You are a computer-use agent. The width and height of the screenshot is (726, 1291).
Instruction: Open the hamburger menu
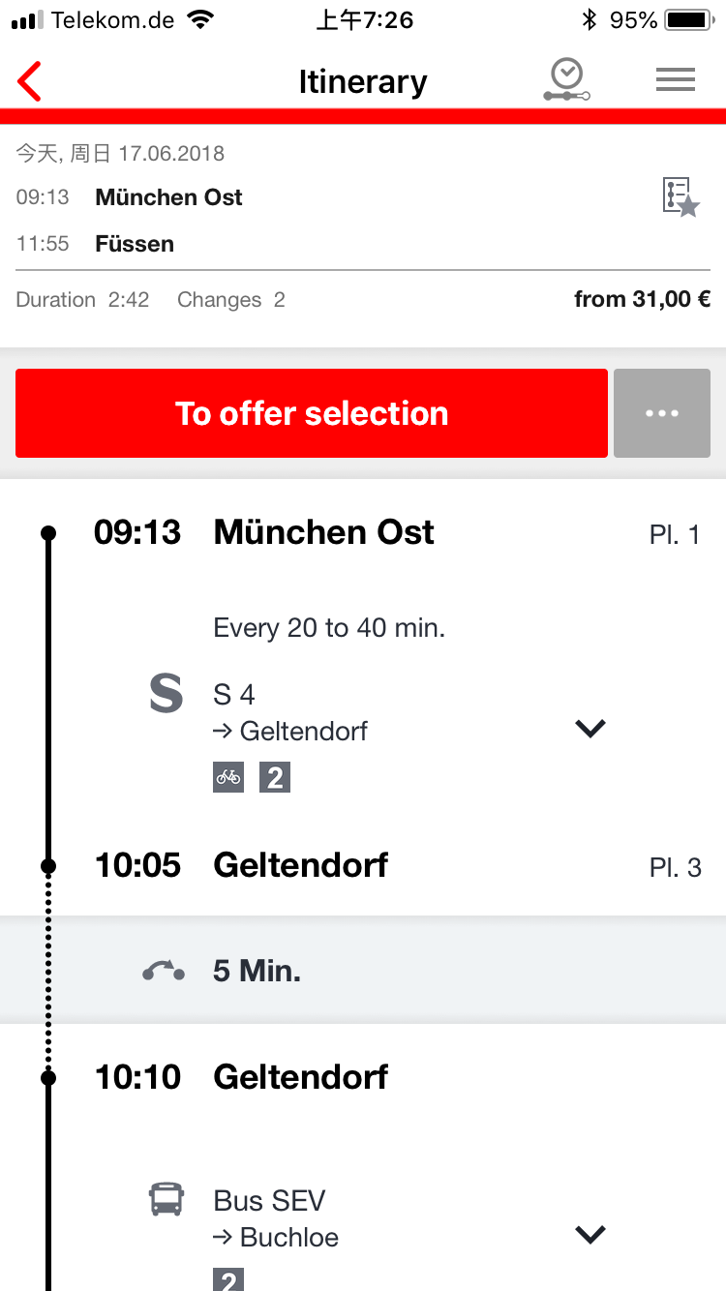click(676, 80)
